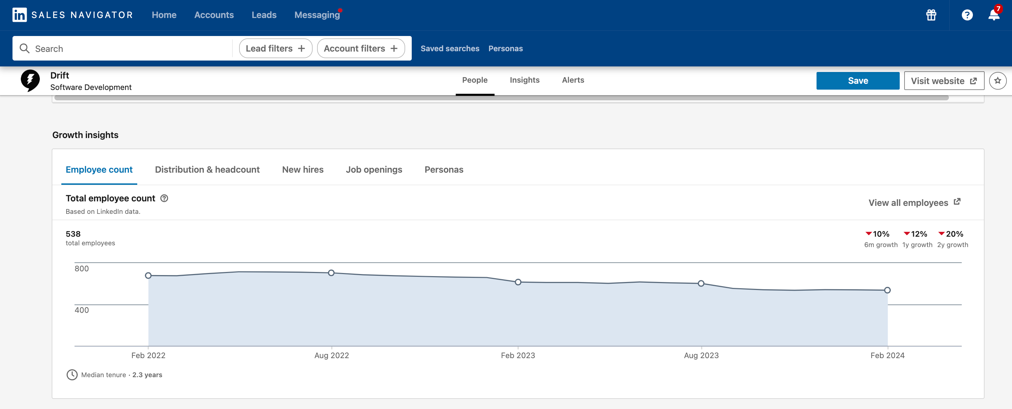Open the gift rewards icon
This screenshot has width=1012, height=409.
pos(931,15)
